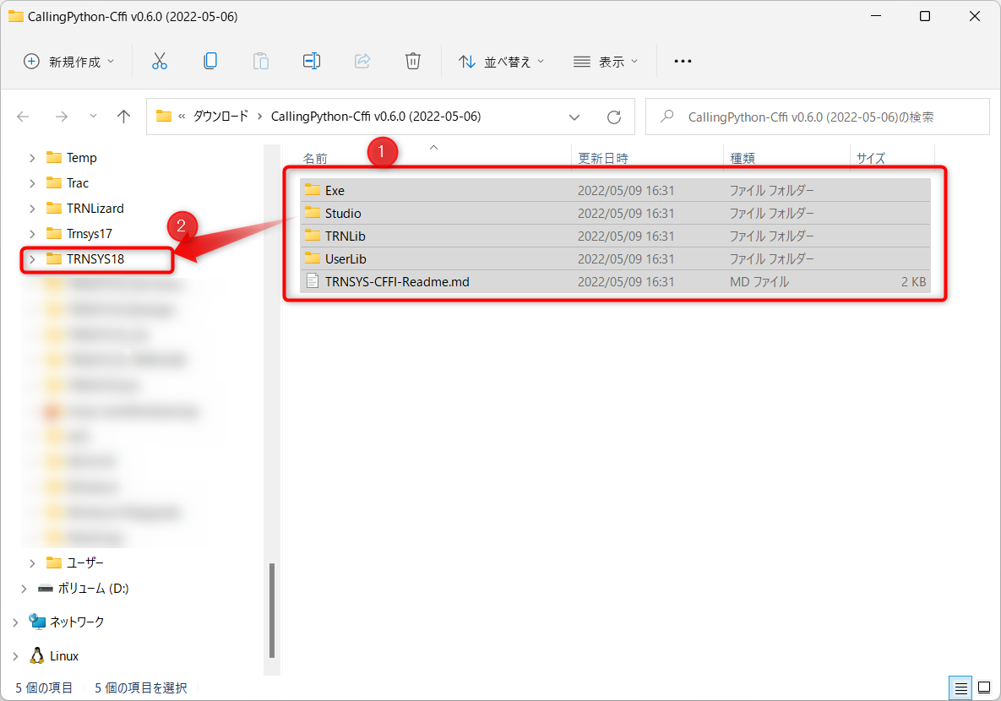Click ダウンロード in the address breadcrumb

[x=220, y=117]
